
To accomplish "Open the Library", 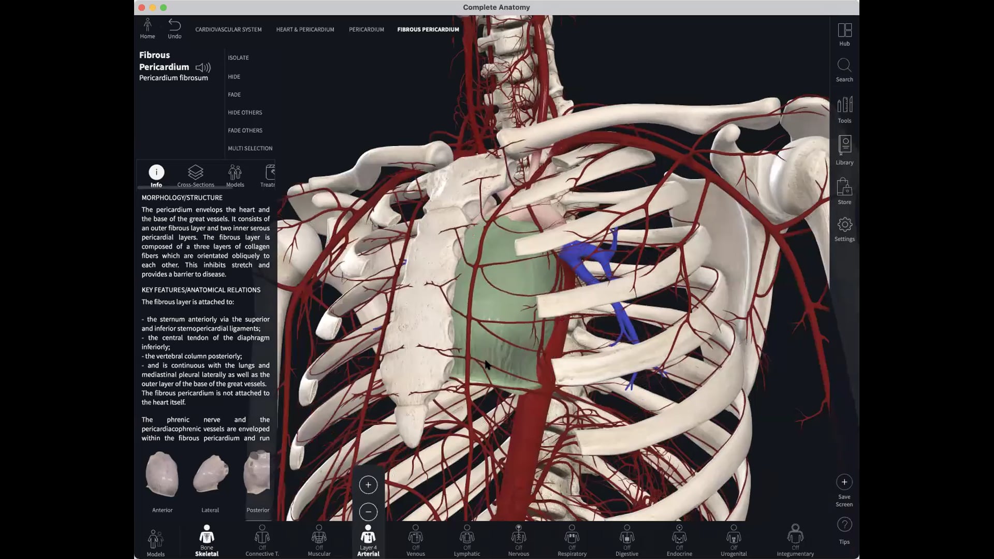I will tap(844, 149).
